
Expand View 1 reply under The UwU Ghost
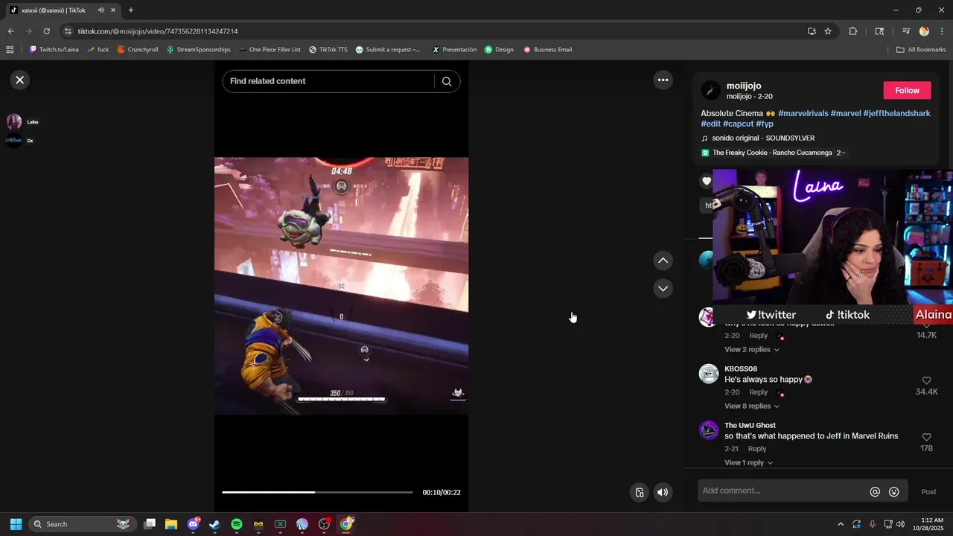coord(749,462)
